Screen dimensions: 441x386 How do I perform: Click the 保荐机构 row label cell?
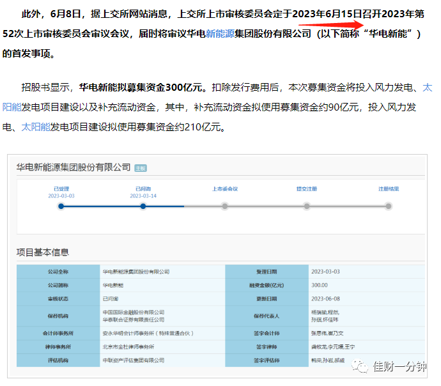point(58,316)
